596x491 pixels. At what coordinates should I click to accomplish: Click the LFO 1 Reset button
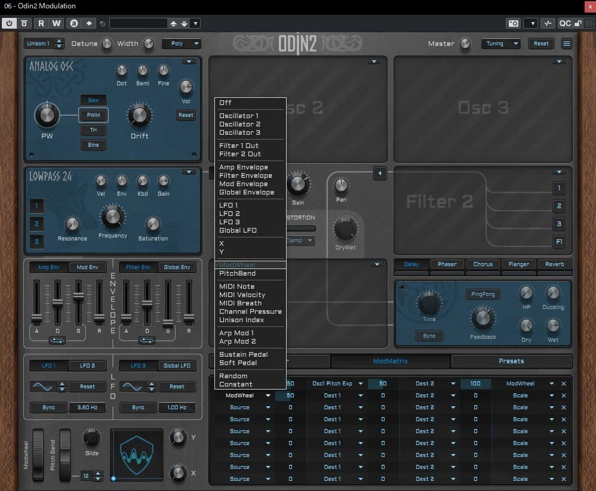pos(87,387)
